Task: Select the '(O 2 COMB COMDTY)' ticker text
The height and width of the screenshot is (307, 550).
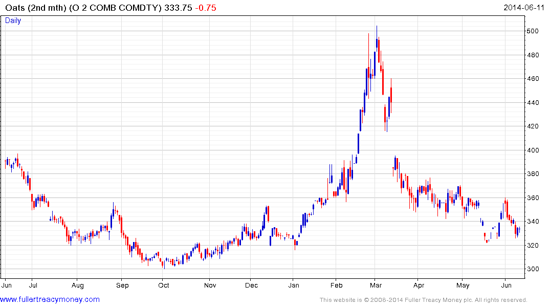Action: tap(116, 8)
